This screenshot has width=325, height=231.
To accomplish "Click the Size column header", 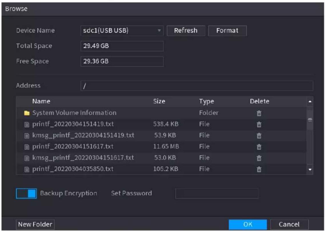I will tap(159, 101).
